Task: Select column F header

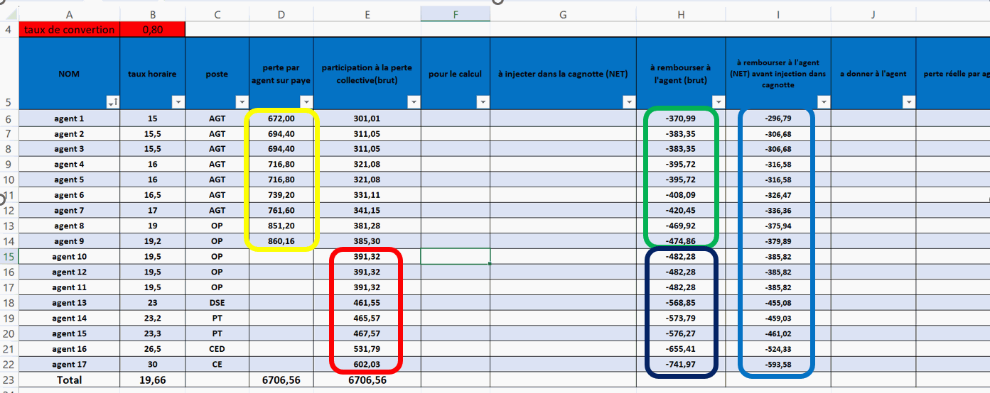Action: click(x=455, y=14)
